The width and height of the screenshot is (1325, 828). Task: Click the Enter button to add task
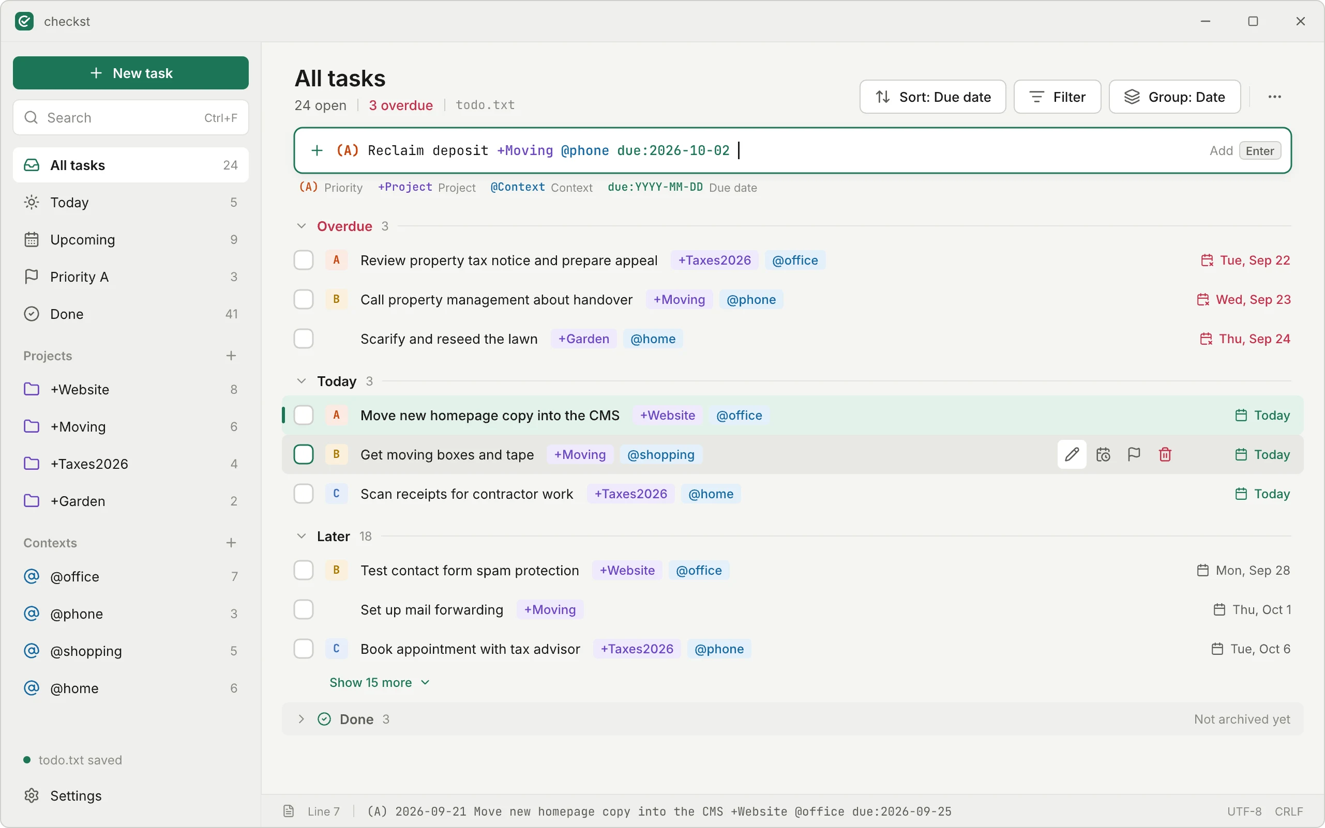point(1260,150)
